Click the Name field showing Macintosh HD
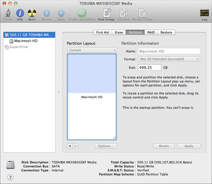Image resolution: width=212 pixels, height=184 pixels. 169,51
